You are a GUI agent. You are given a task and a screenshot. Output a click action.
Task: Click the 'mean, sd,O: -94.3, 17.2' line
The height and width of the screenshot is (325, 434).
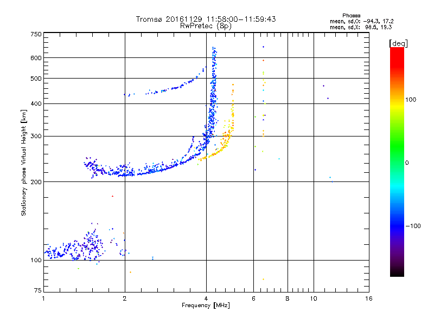(x=361, y=21)
